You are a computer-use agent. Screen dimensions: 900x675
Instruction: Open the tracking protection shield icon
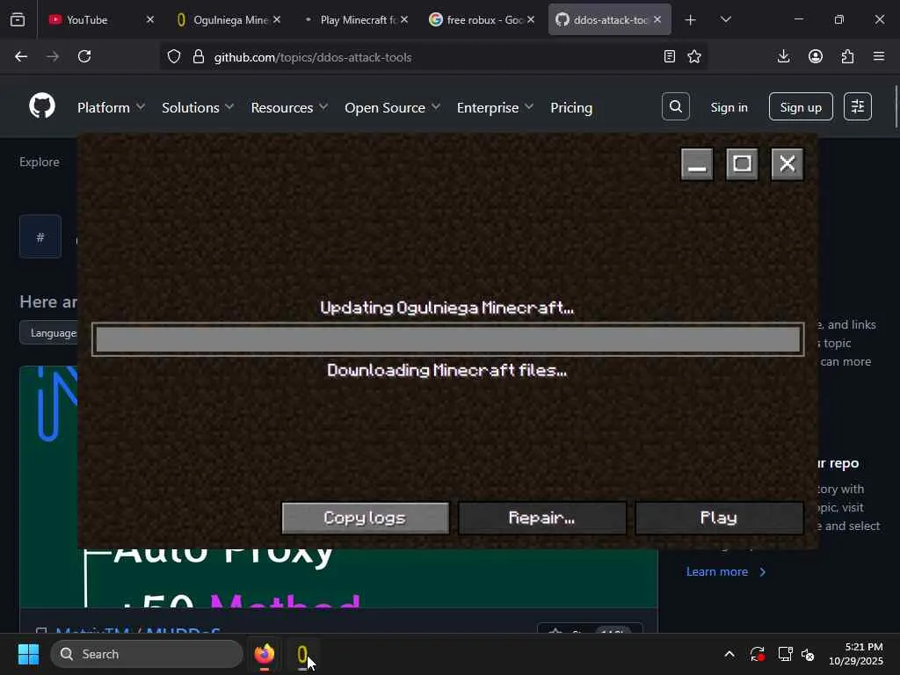click(x=174, y=57)
